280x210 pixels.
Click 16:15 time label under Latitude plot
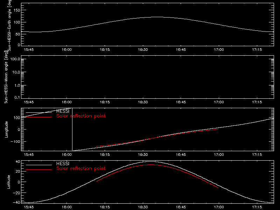tap(105, 207)
